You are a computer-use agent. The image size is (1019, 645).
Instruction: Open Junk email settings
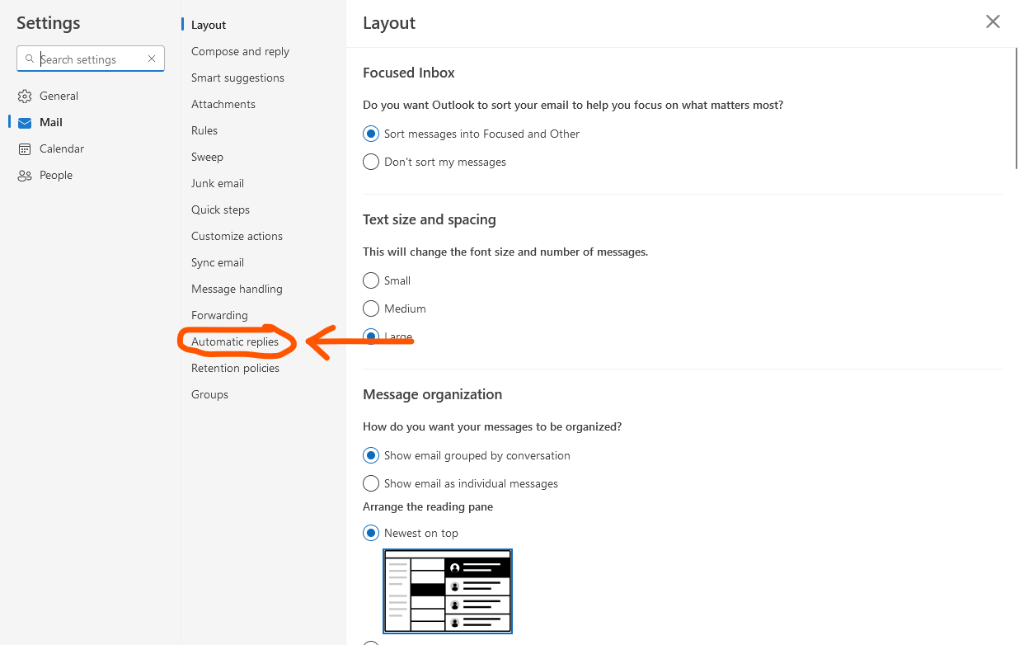(x=218, y=184)
